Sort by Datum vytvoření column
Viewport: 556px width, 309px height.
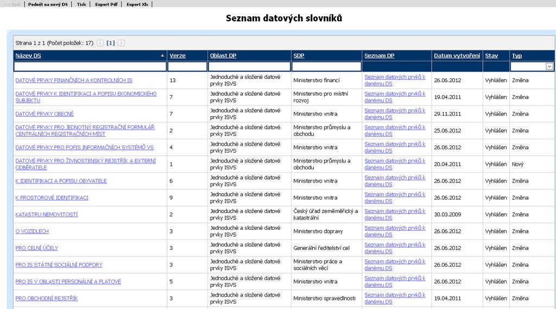[x=457, y=56]
